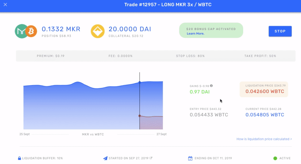The image size is (301, 164).
Task: Click the FEE: 0.0000% text
Action: click(x=121, y=56)
